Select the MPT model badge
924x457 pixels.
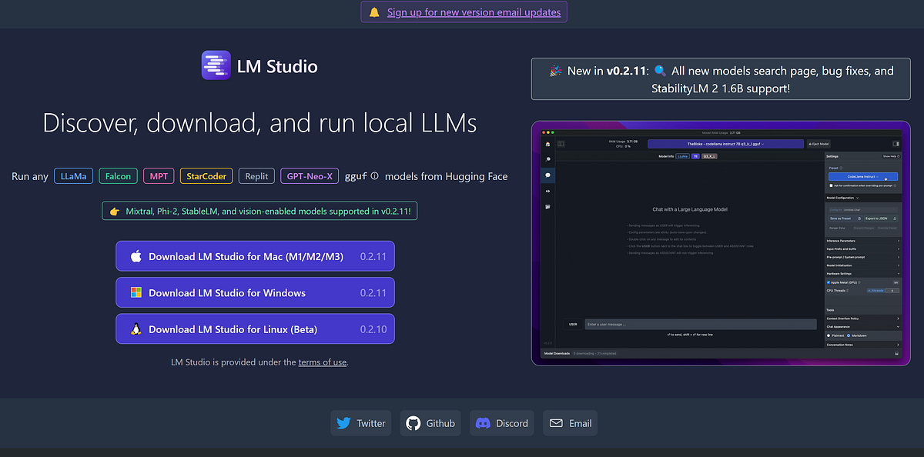158,175
